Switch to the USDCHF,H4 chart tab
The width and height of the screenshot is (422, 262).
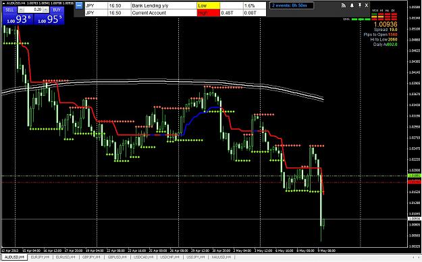coord(169,257)
